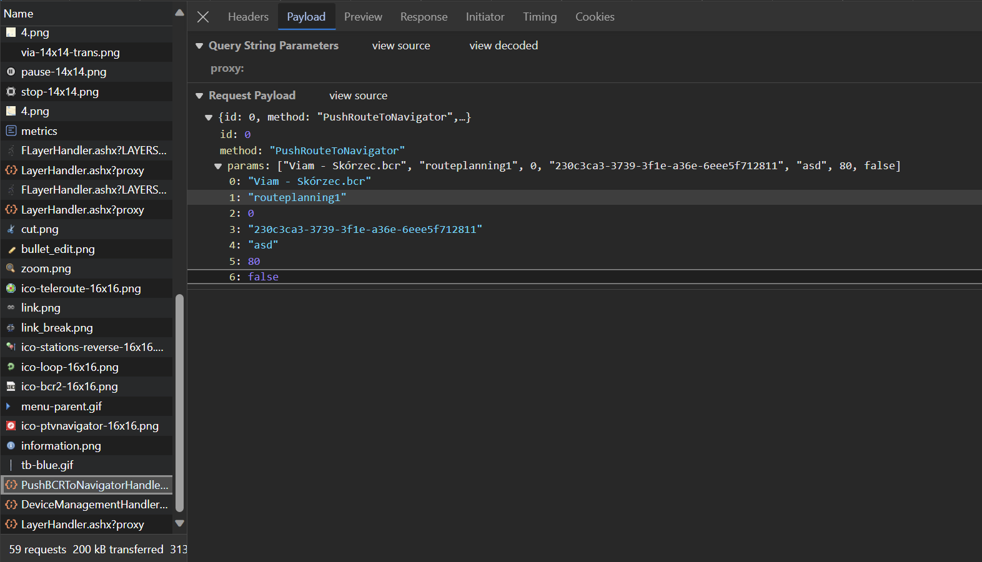Open the Response tab
Viewport: 982px width, 562px height.
(x=424, y=17)
